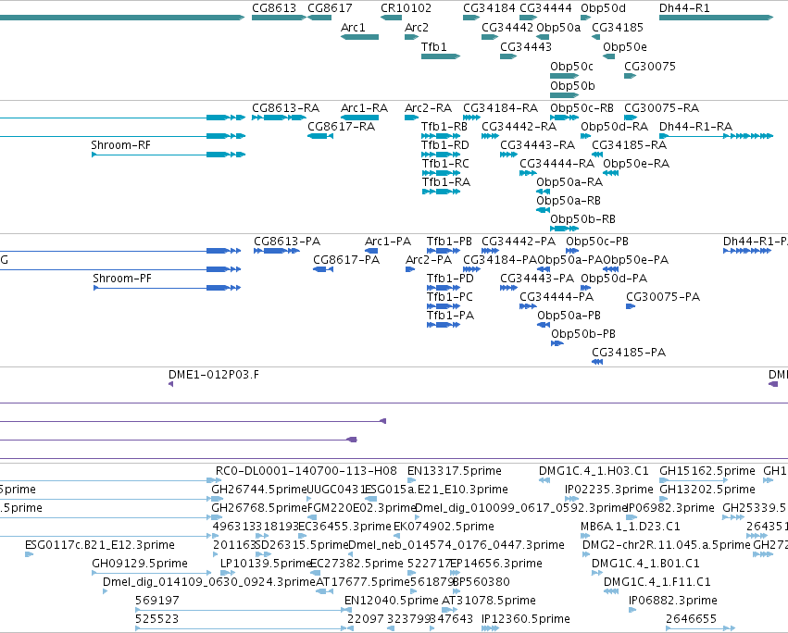The height and width of the screenshot is (633, 788).
Task: Open the AT31078.5prime EST label
Action: click(x=489, y=601)
